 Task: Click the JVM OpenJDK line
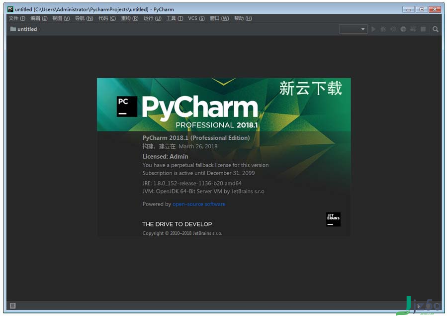click(x=203, y=191)
